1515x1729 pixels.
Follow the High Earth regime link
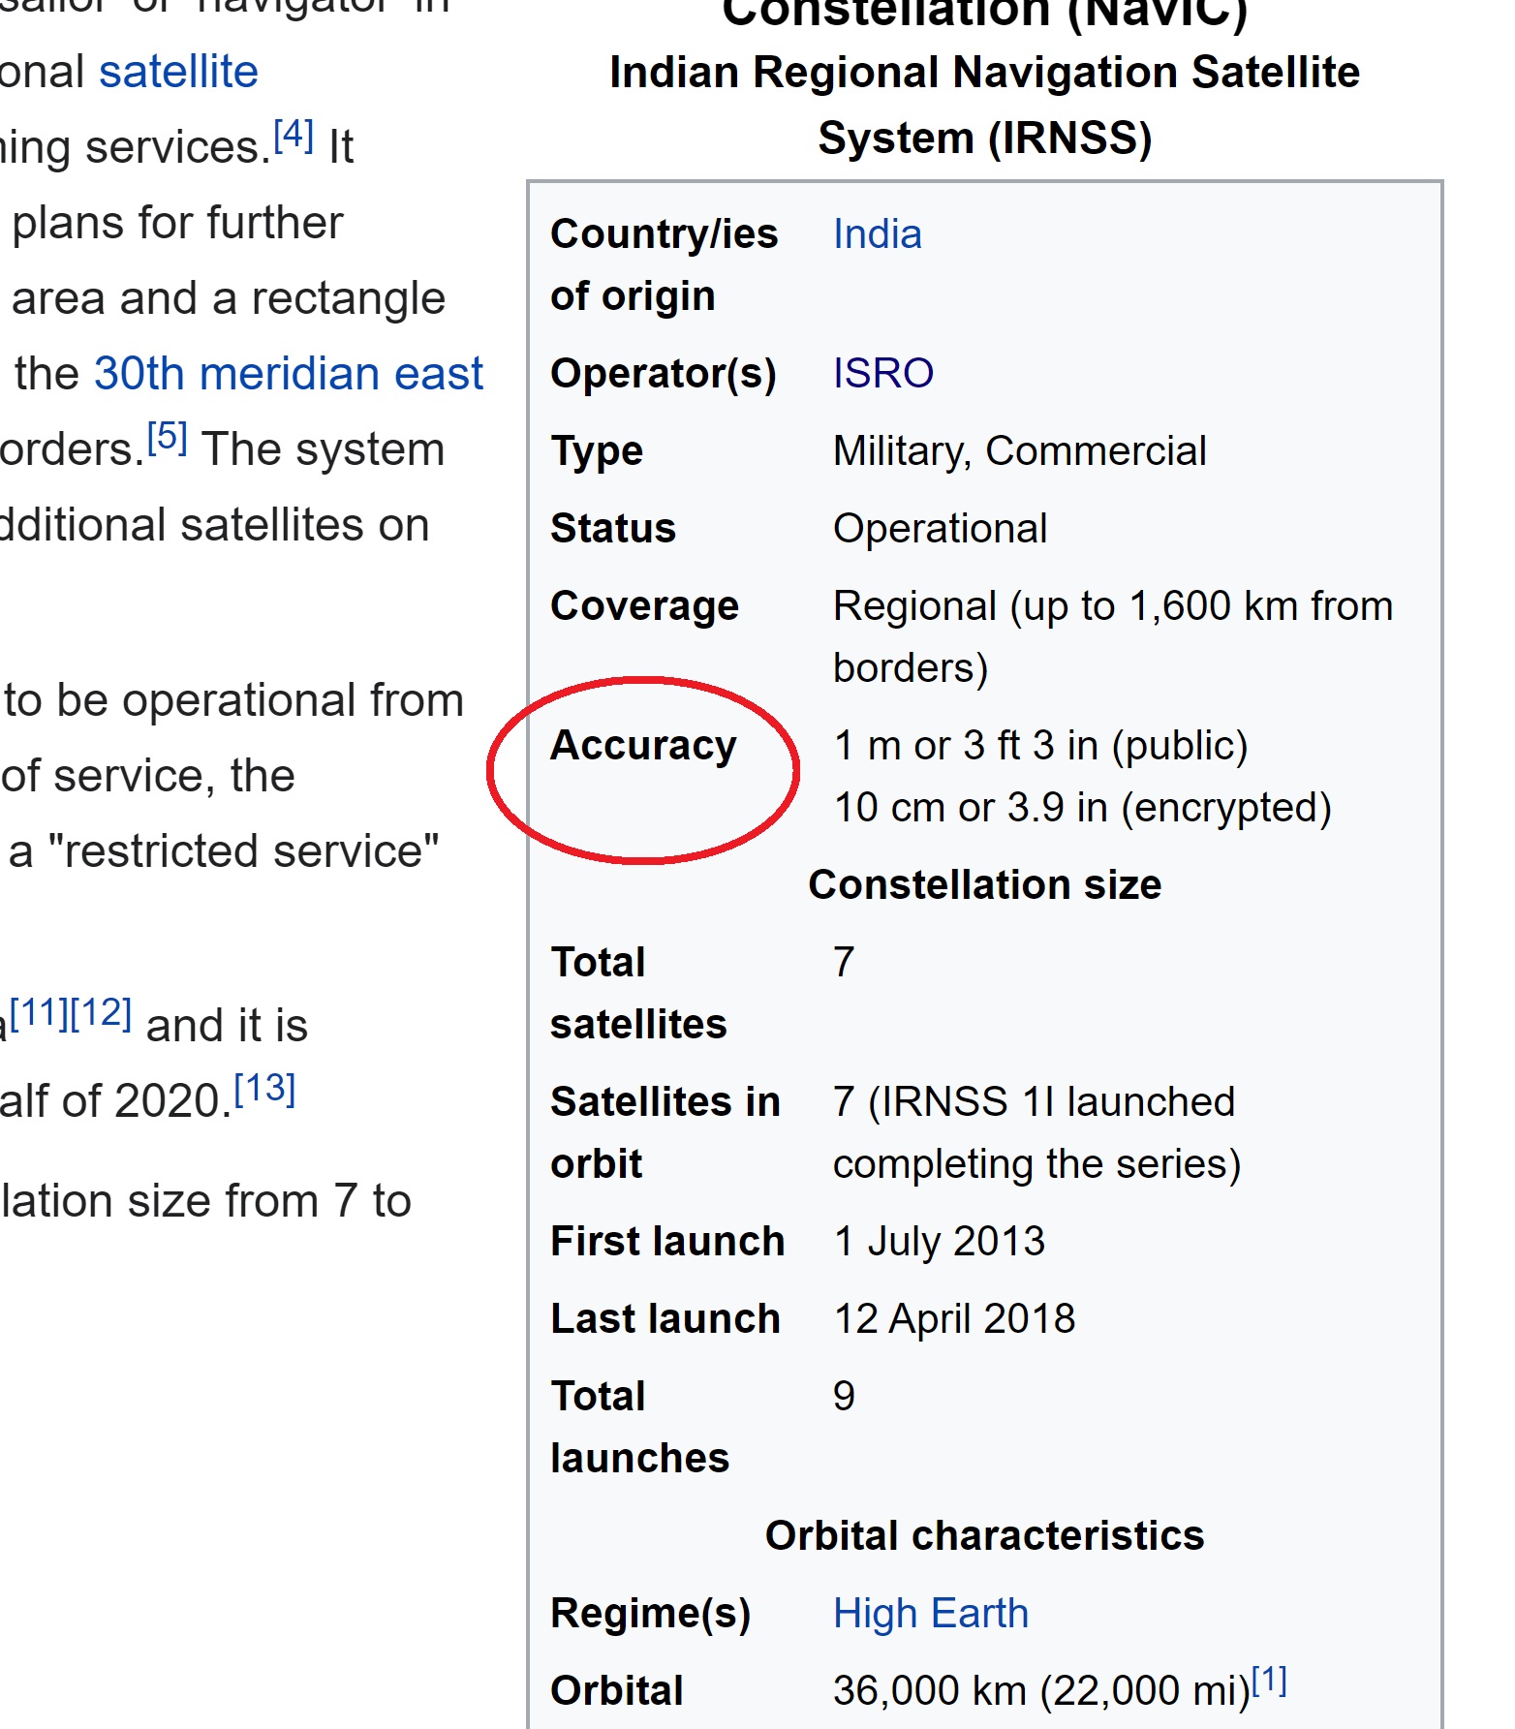[x=931, y=1614]
